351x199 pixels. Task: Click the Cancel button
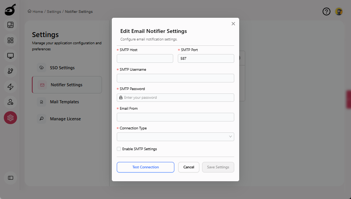pyautogui.click(x=189, y=167)
